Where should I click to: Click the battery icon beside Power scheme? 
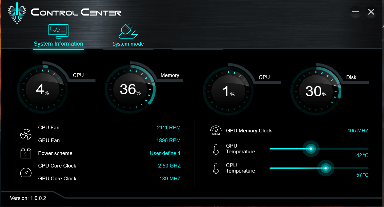click(26, 153)
